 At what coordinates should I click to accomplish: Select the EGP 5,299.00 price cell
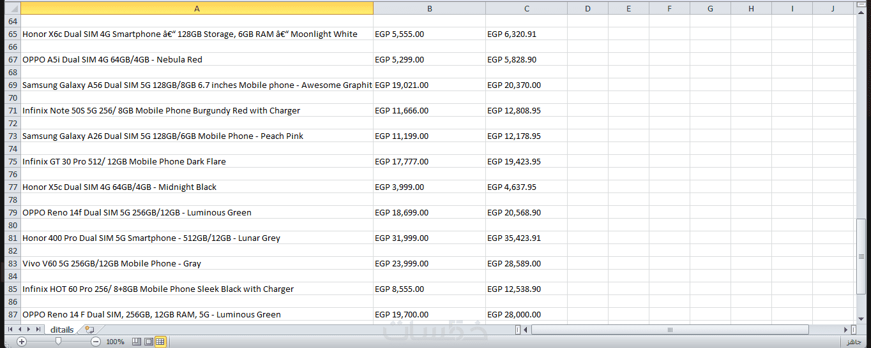pyautogui.click(x=429, y=59)
